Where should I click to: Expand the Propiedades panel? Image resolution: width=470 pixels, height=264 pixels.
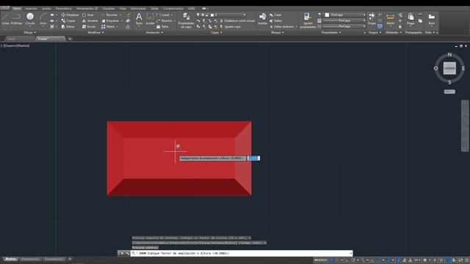pos(331,32)
